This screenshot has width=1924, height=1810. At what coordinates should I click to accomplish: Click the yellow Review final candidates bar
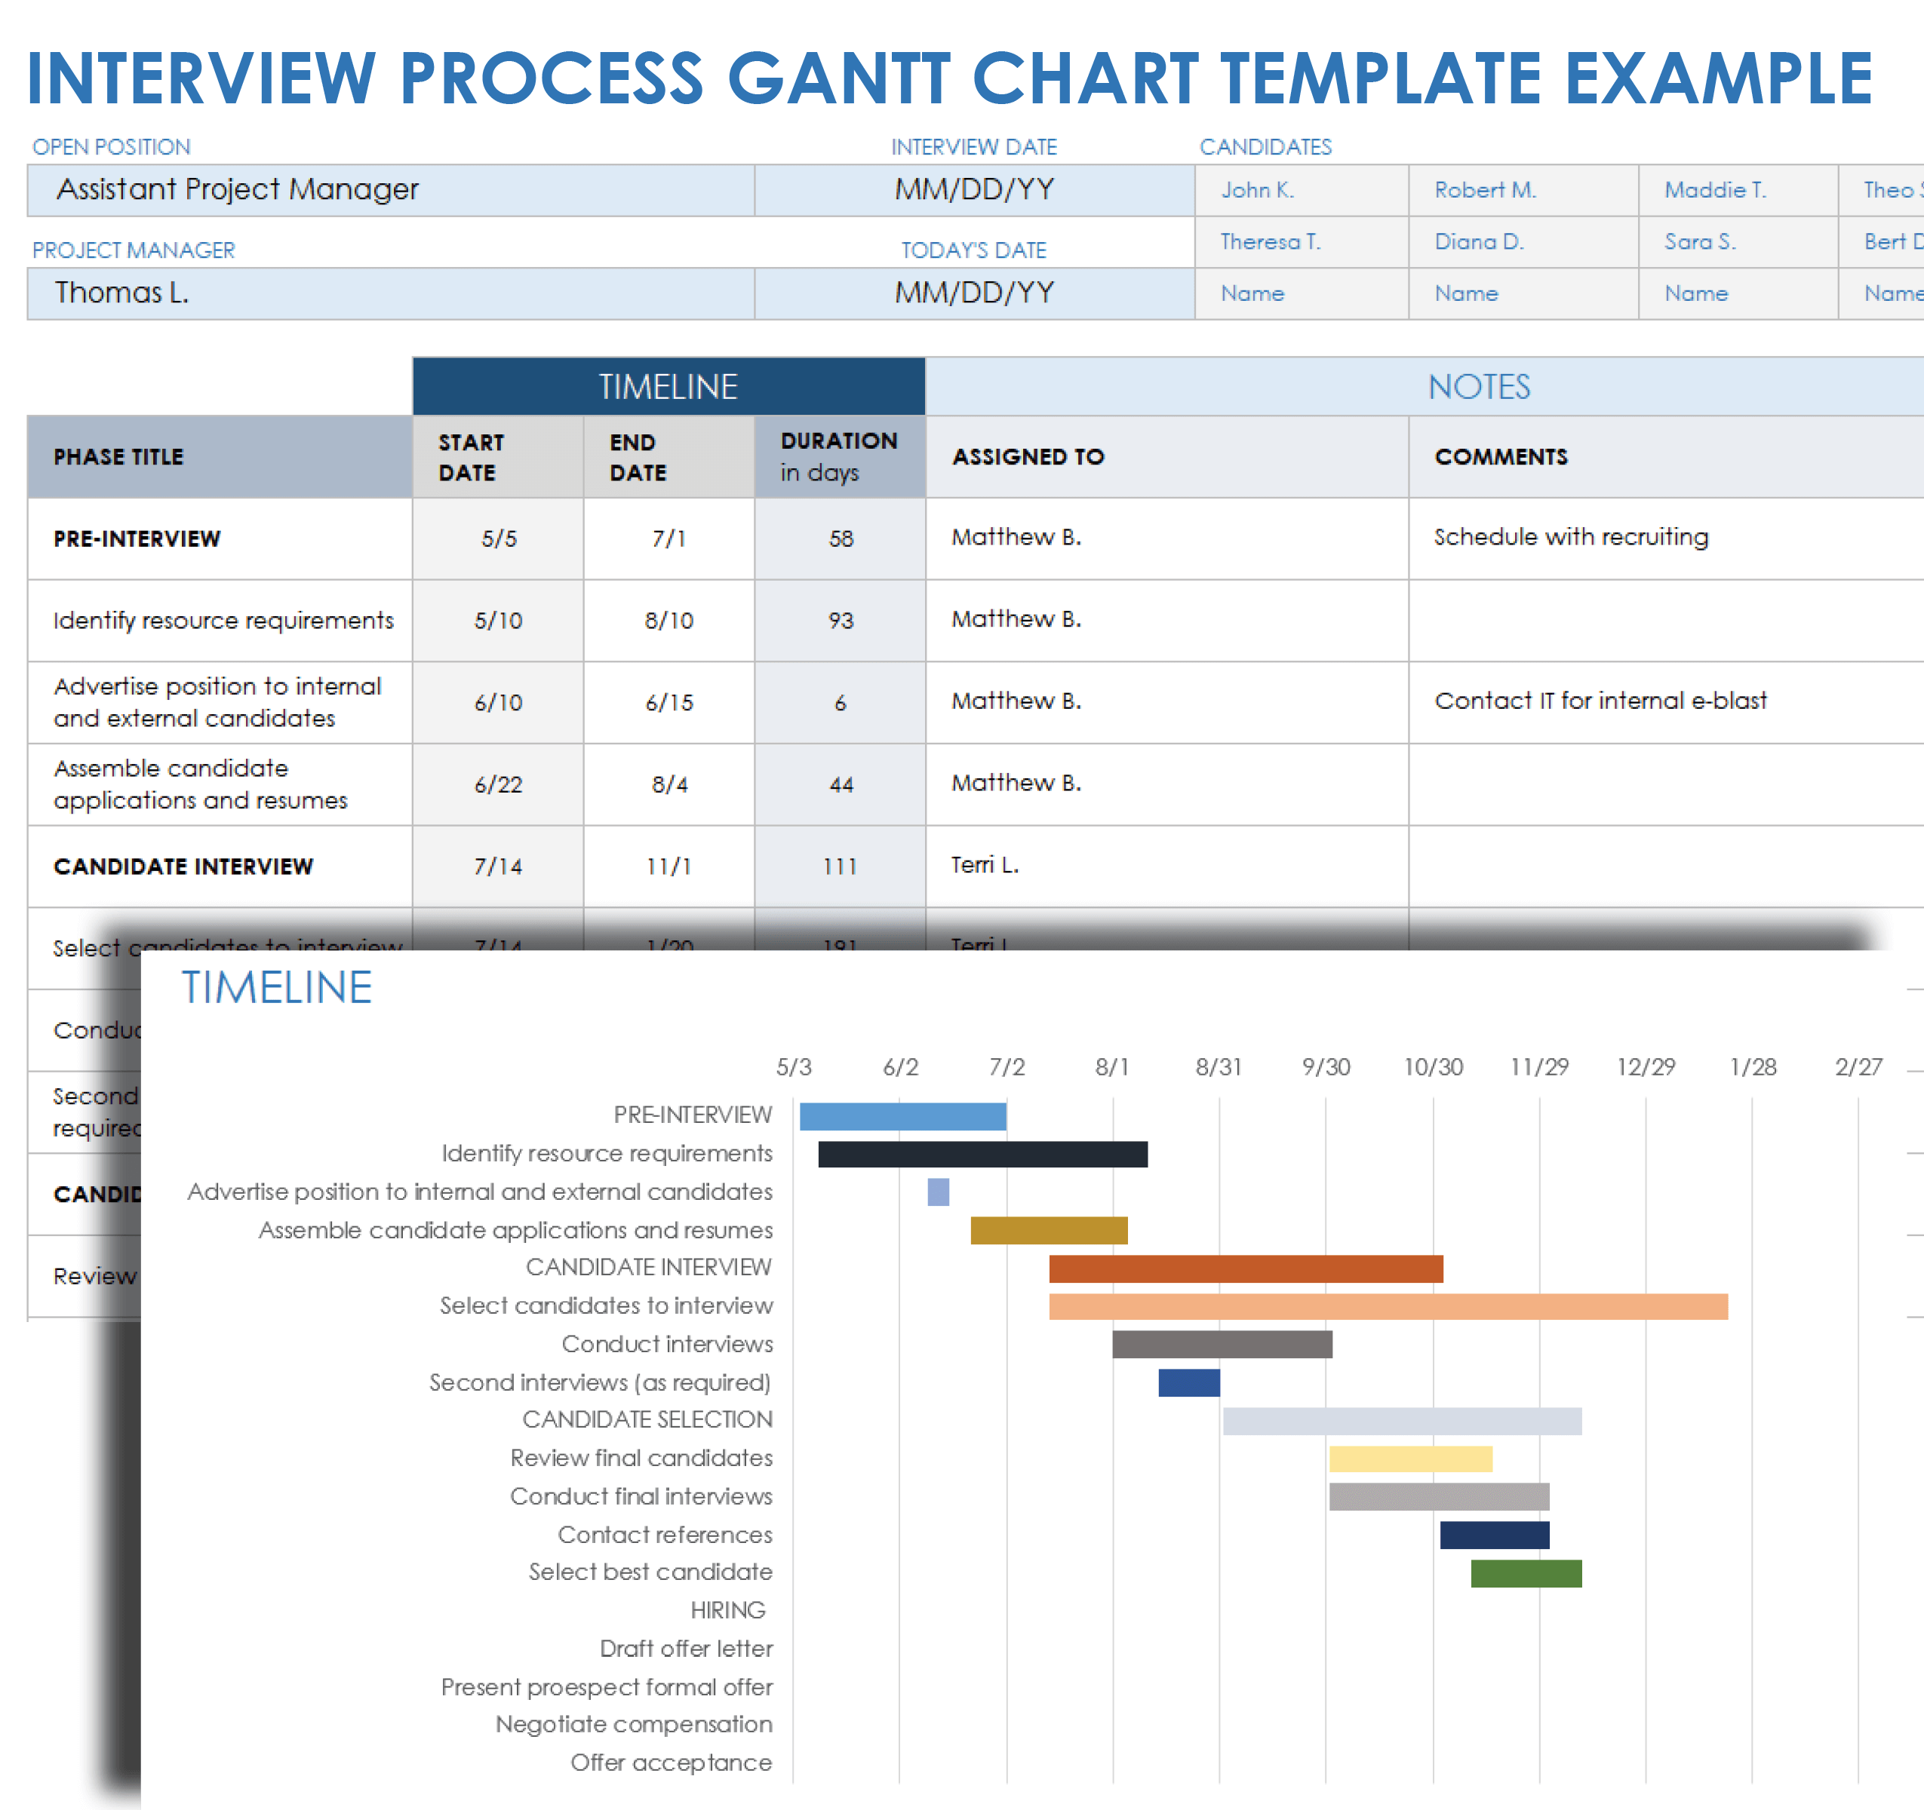coord(1409,1459)
